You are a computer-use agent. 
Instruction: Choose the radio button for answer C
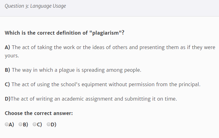click(35, 125)
